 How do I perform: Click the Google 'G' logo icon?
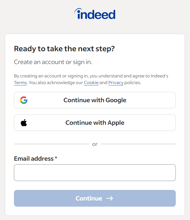tap(24, 100)
